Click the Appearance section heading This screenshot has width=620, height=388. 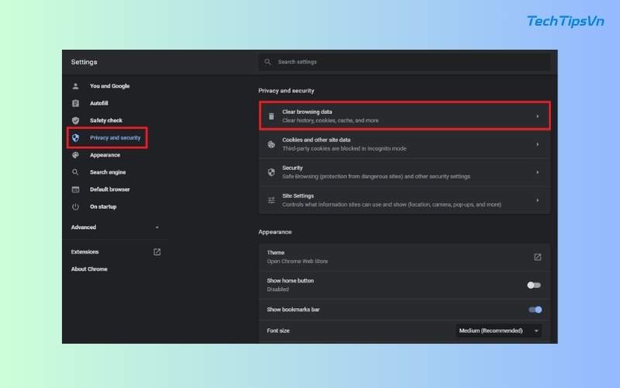(x=275, y=232)
